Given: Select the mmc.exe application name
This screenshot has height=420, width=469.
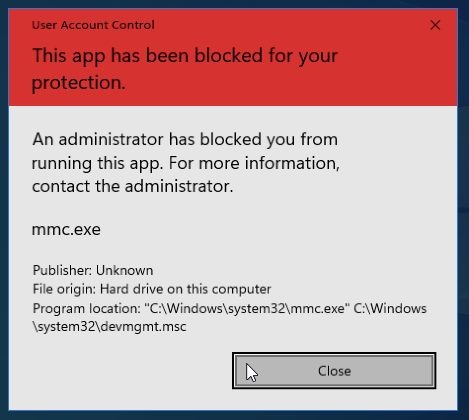Looking at the screenshot, I should (66, 229).
